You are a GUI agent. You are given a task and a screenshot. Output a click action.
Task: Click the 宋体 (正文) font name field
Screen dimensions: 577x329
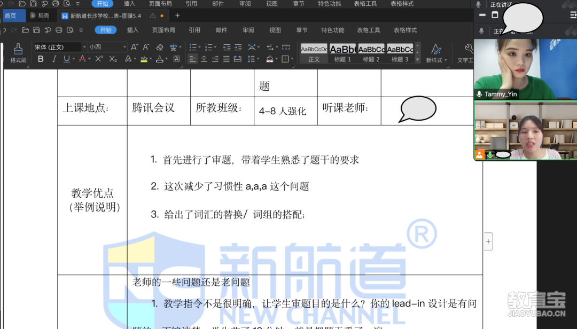click(x=57, y=47)
